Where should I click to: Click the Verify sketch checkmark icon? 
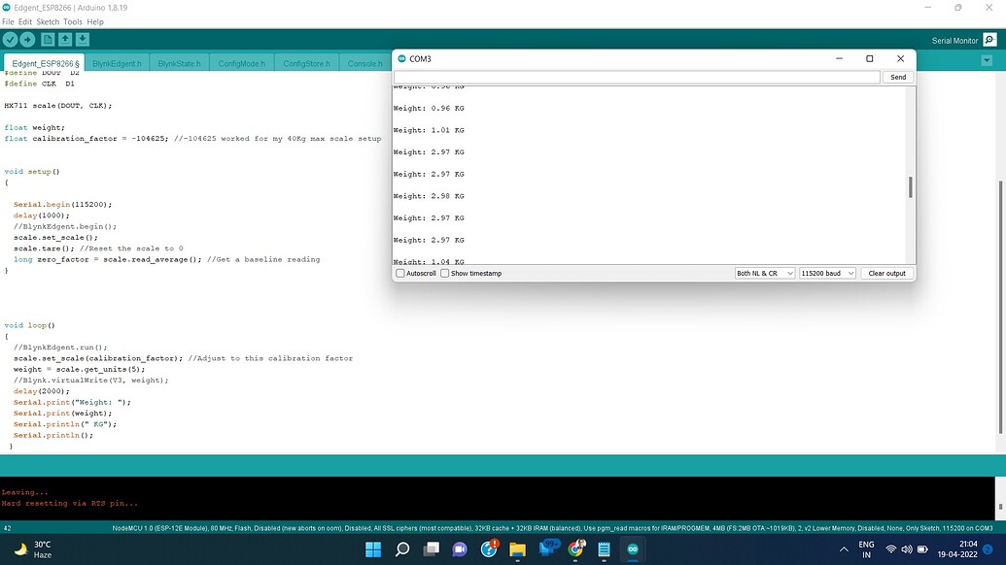(x=11, y=40)
